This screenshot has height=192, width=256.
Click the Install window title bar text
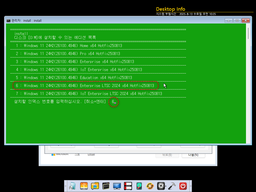(26, 20)
